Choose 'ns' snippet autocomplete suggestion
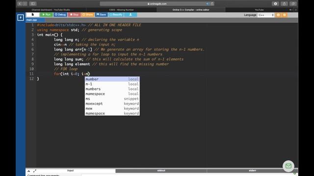Image resolution: width=314 pixels, height=176 pixels. click(112, 99)
